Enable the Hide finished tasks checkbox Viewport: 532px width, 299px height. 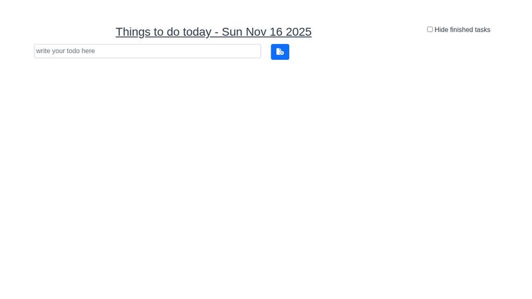pyautogui.click(x=430, y=29)
